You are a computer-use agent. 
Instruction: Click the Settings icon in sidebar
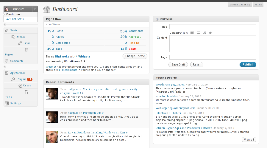coord(7,104)
